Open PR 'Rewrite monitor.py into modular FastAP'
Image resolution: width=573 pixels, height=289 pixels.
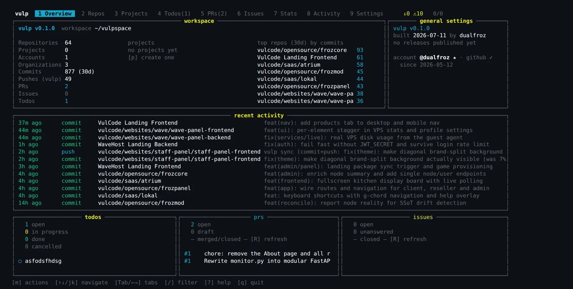point(257,261)
